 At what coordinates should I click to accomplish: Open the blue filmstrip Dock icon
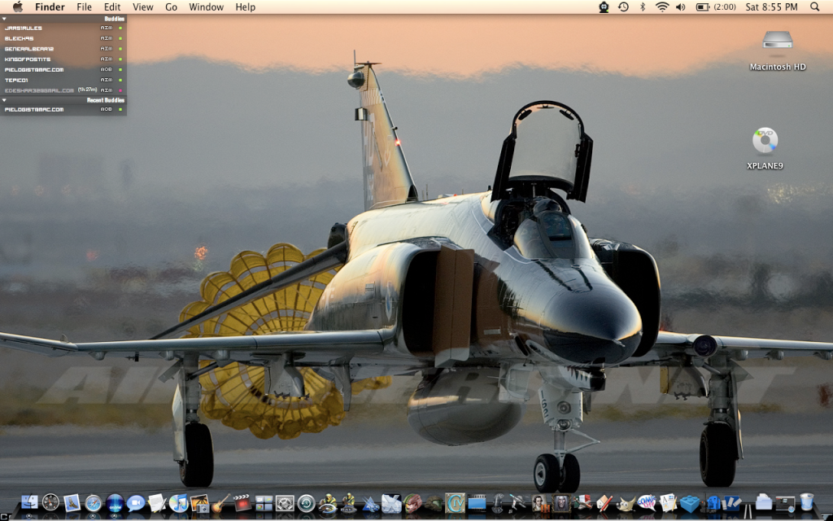click(x=477, y=503)
